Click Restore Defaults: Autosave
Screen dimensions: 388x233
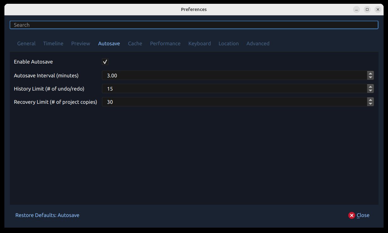47,215
